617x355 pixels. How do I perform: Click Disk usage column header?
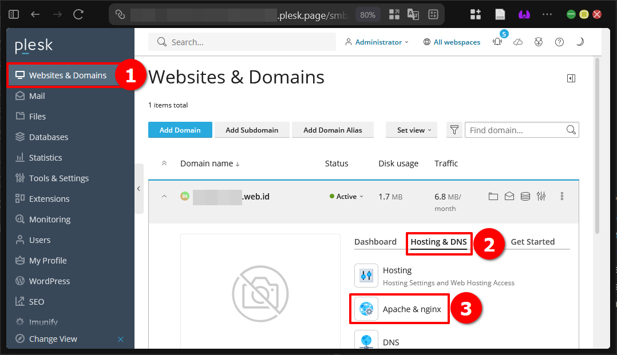(398, 163)
